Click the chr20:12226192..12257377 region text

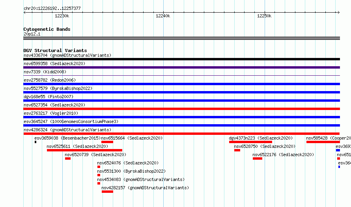tap(52, 8)
